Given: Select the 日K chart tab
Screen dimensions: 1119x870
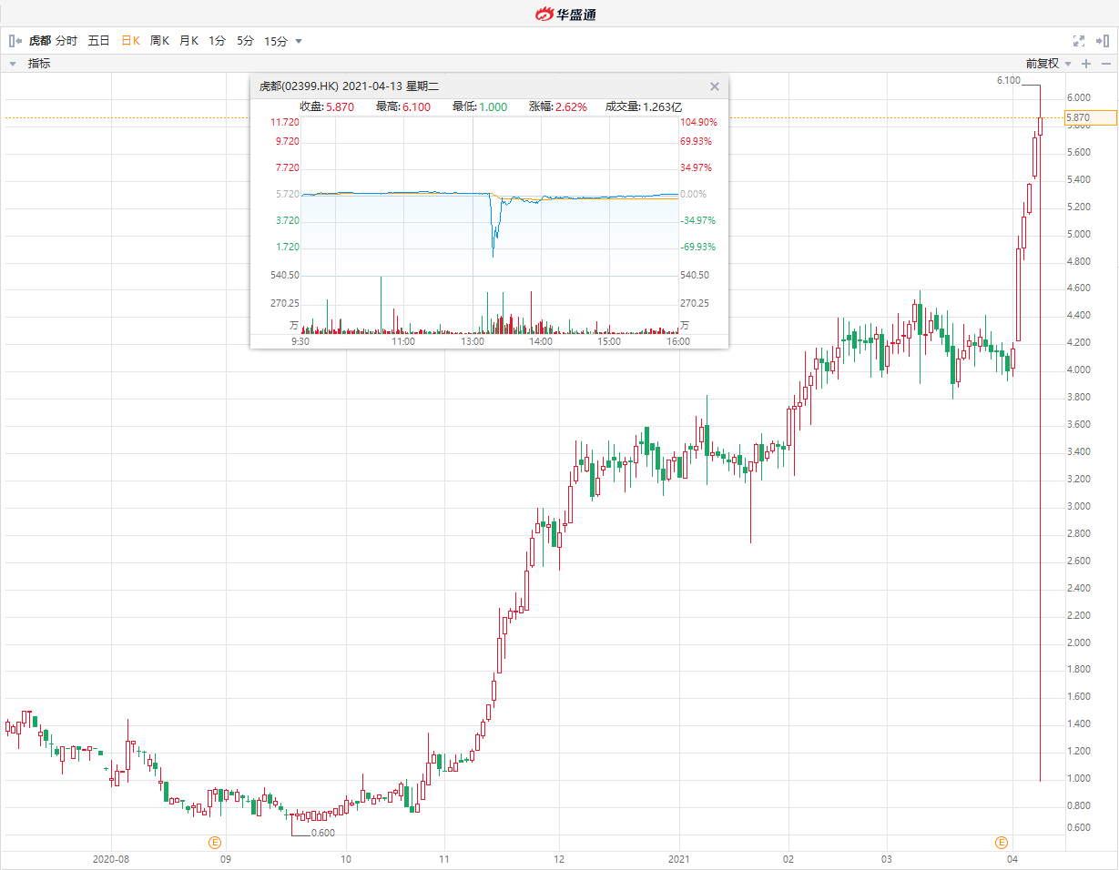Looking at the screenshot, I should pos(130,41).
